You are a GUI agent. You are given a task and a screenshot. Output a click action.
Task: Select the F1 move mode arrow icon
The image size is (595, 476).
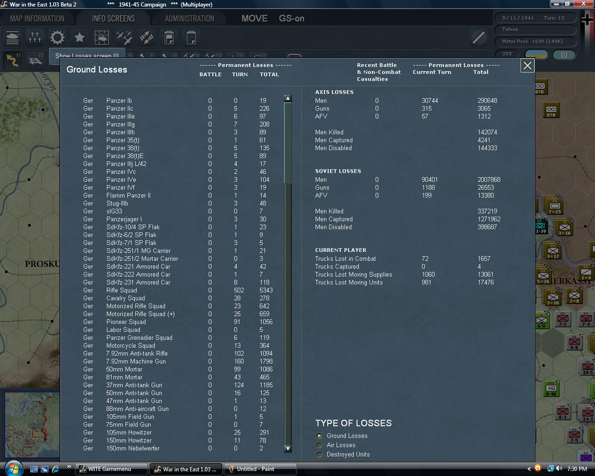coord(13,60)
